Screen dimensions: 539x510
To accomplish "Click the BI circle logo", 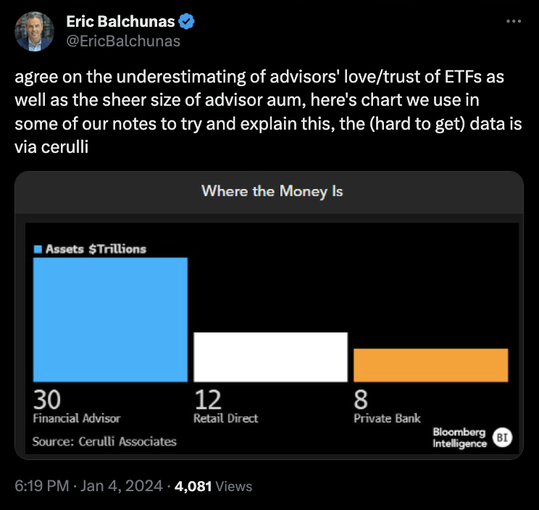I will (x=501, y=437).
